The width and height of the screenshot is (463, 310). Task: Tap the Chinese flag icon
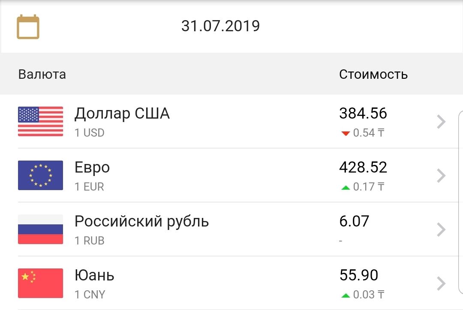(x=40, y=283)
